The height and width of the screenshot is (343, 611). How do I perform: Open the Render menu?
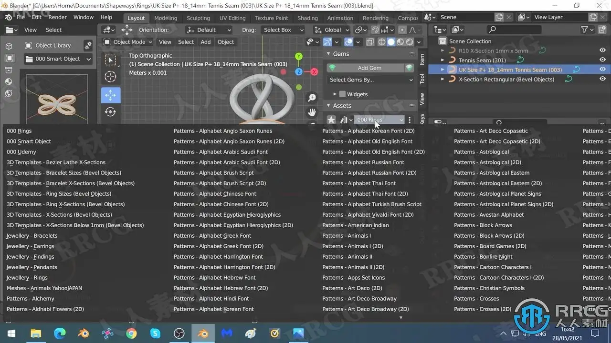57,17
